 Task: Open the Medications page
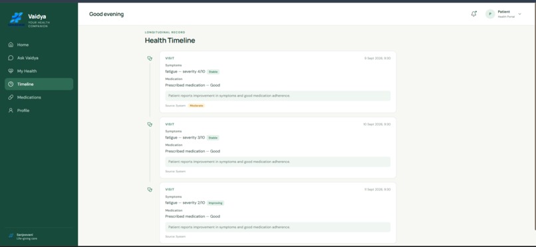tap(39, 97)
